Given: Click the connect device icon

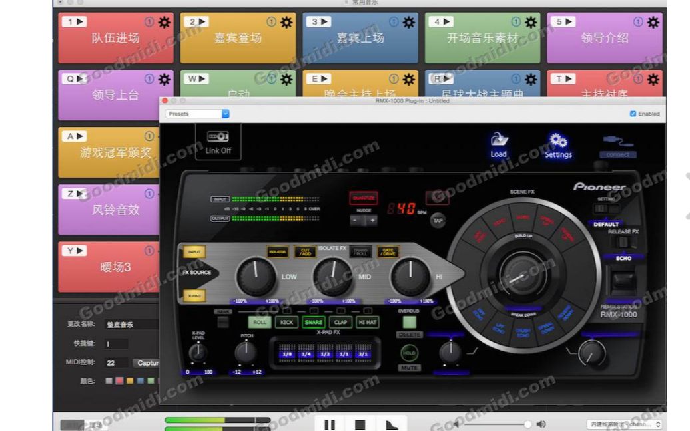Looking at the screenshot, I should (x=618, y=147).
